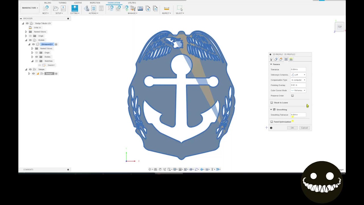Open the Linking tab in 2D Profile dialog
The height and width of the screenshot is (205, 364).
click(x=291, y=59)
